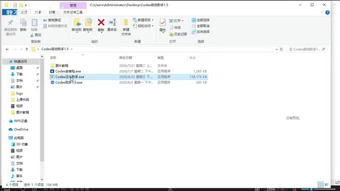Click the sidebar scrollbar up arrow
This screenshot has height=191, width=340.
(42, 57)
